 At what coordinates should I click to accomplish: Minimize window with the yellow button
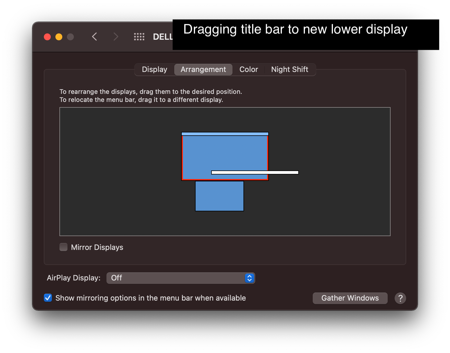(x=59, y=37)
